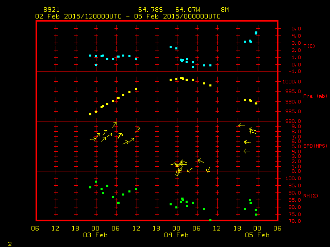Click the "00" hour label above 04 Feb
This screenshot has height=247, width=330.
pos(176,228)
